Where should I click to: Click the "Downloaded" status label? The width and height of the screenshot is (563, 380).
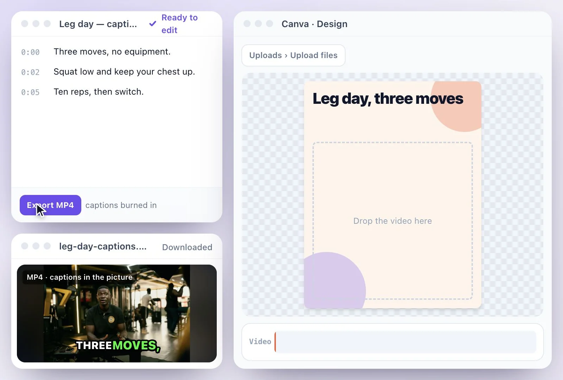point(187,247)
